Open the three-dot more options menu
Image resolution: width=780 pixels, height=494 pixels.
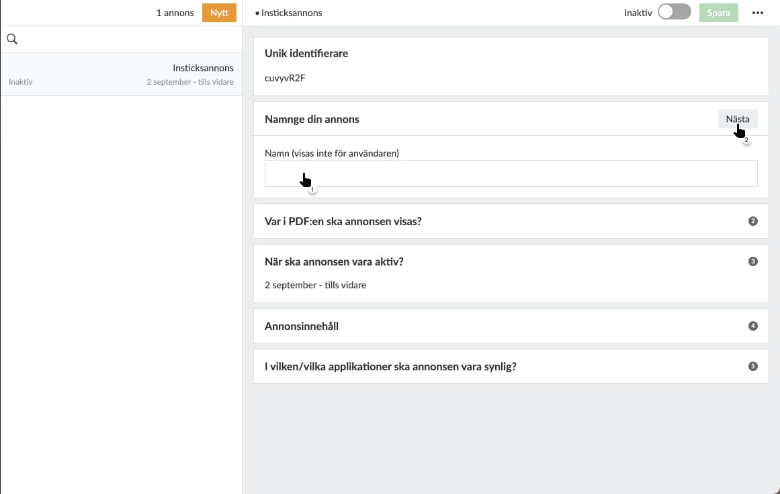click(x=758, y=13)
